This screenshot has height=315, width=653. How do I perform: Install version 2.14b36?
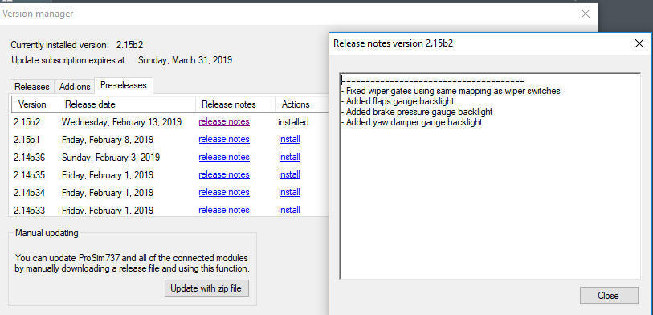coord(289,157)
